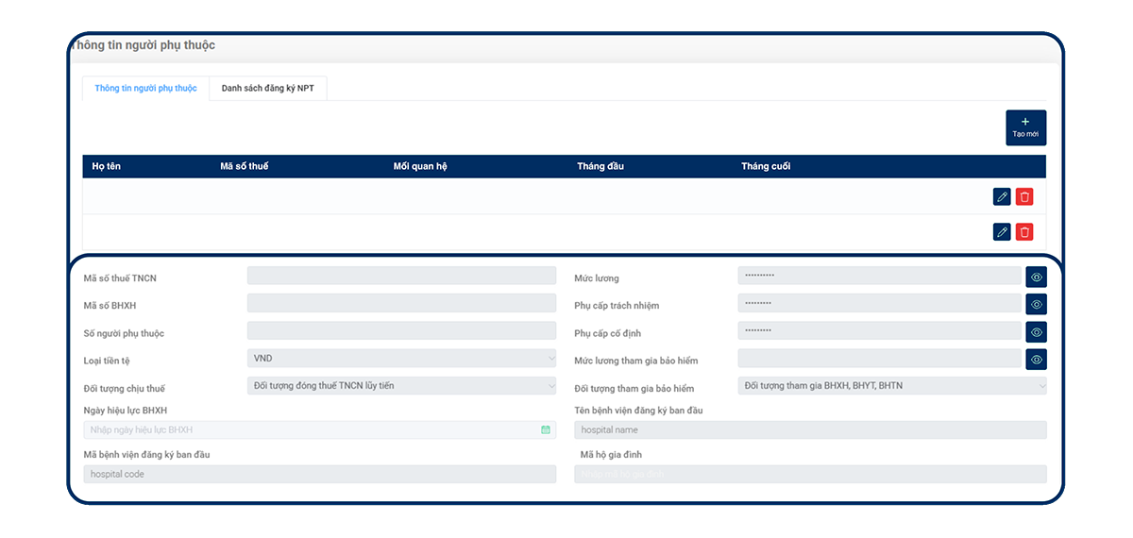Viewport: 1133px width, 538px height.
Task: Toggle visibility of Phụ cấp cố định
Action: tap(1037, 332)
